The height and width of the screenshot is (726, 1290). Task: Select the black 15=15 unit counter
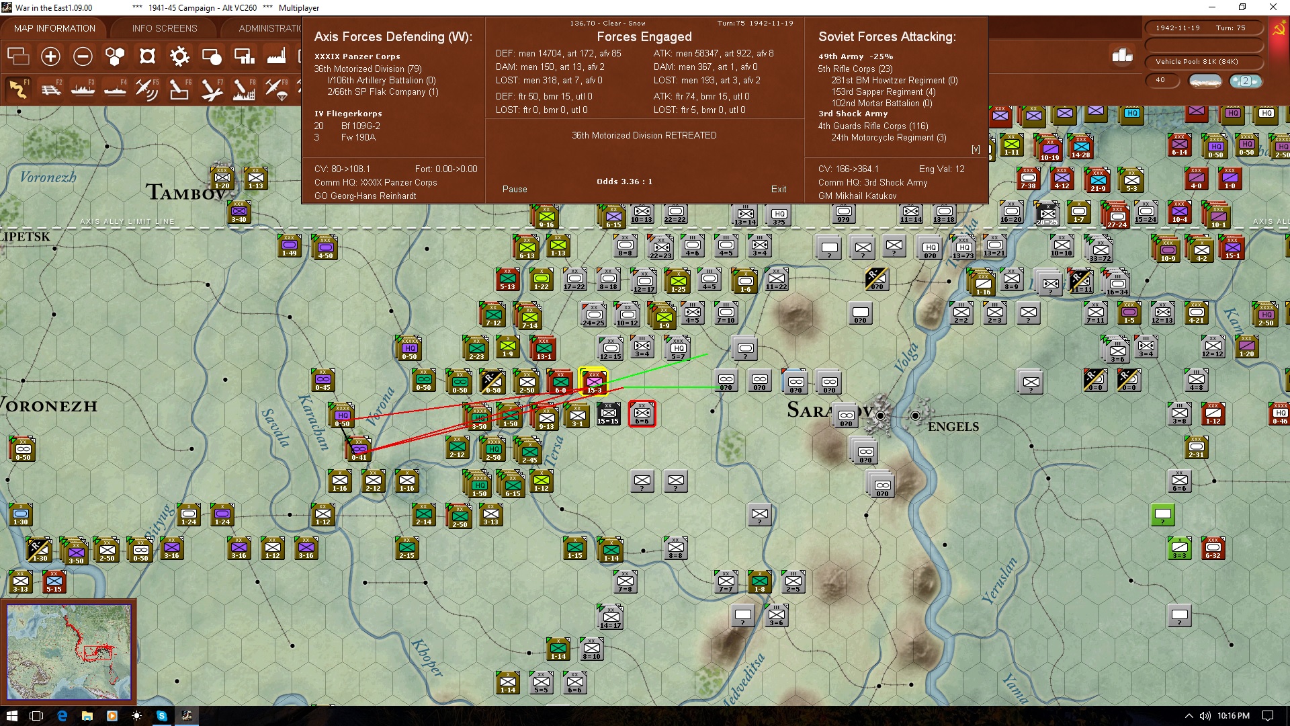click(608, 414)
